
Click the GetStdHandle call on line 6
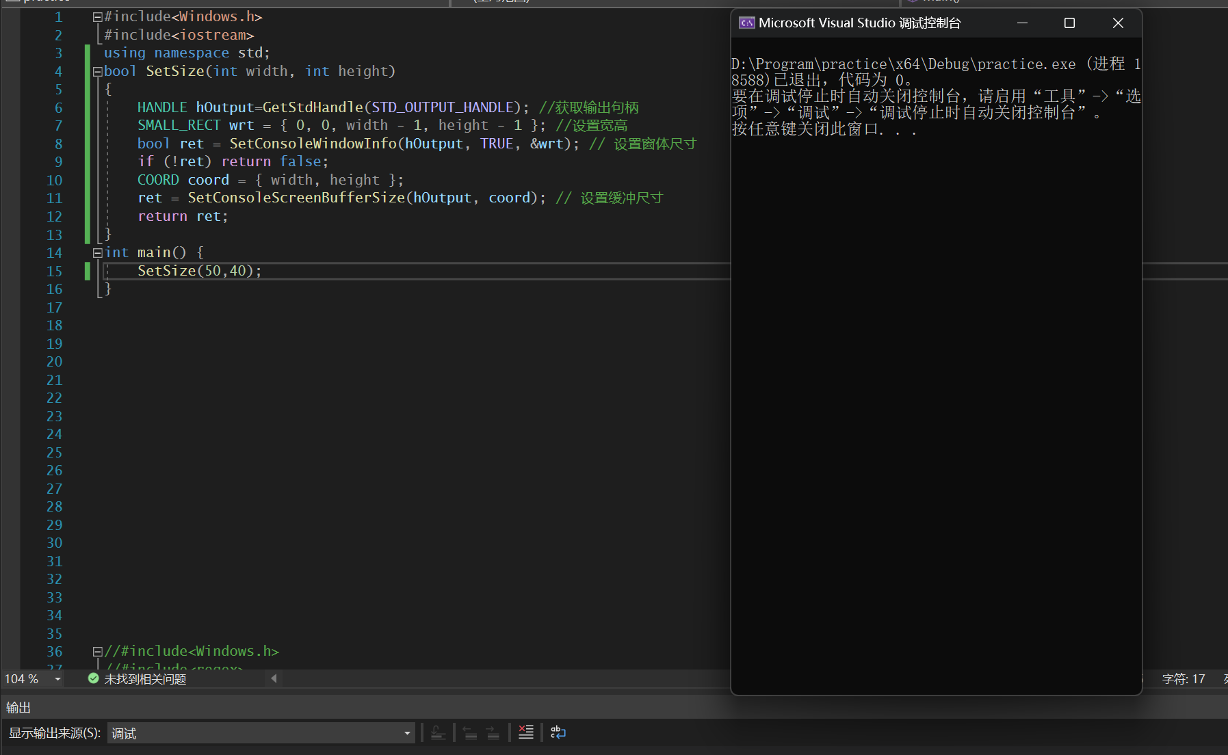(x=313, y=107)
